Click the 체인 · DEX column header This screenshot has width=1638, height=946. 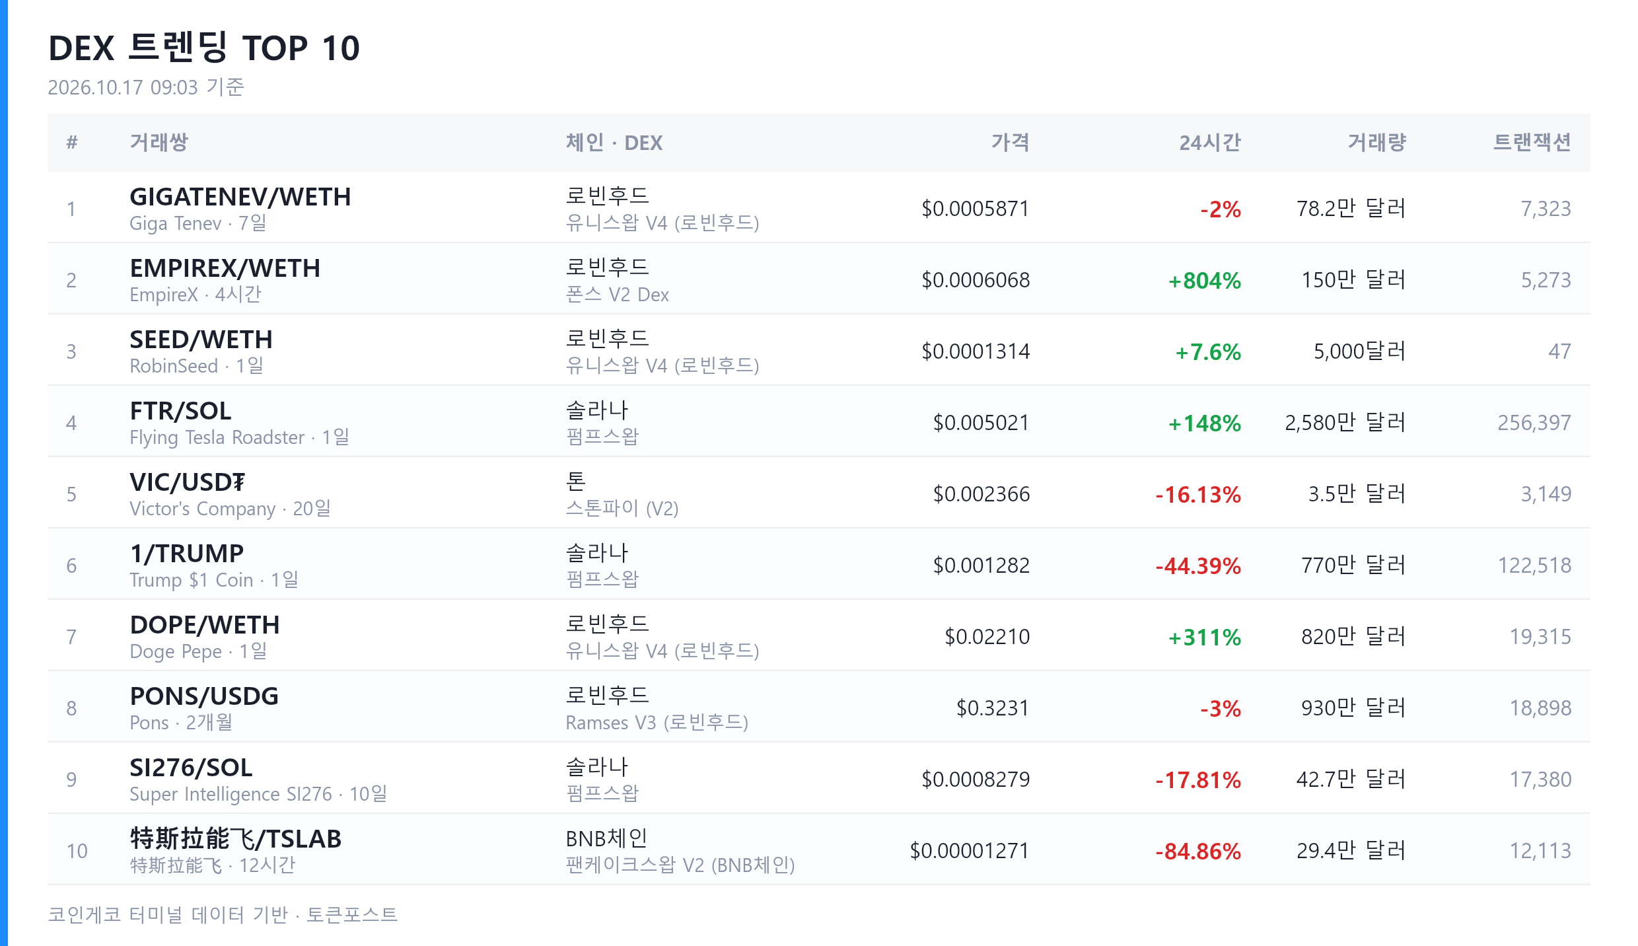coord(614,143)
